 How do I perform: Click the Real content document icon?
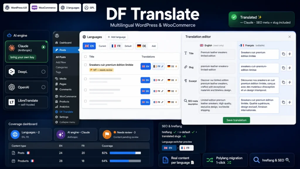pos(165,160)
